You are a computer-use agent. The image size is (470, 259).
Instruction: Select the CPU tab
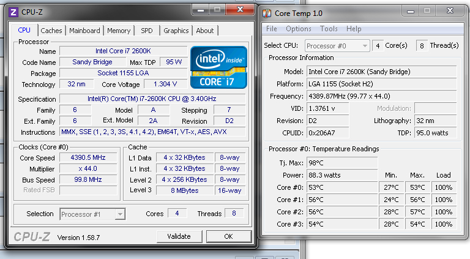24,30
